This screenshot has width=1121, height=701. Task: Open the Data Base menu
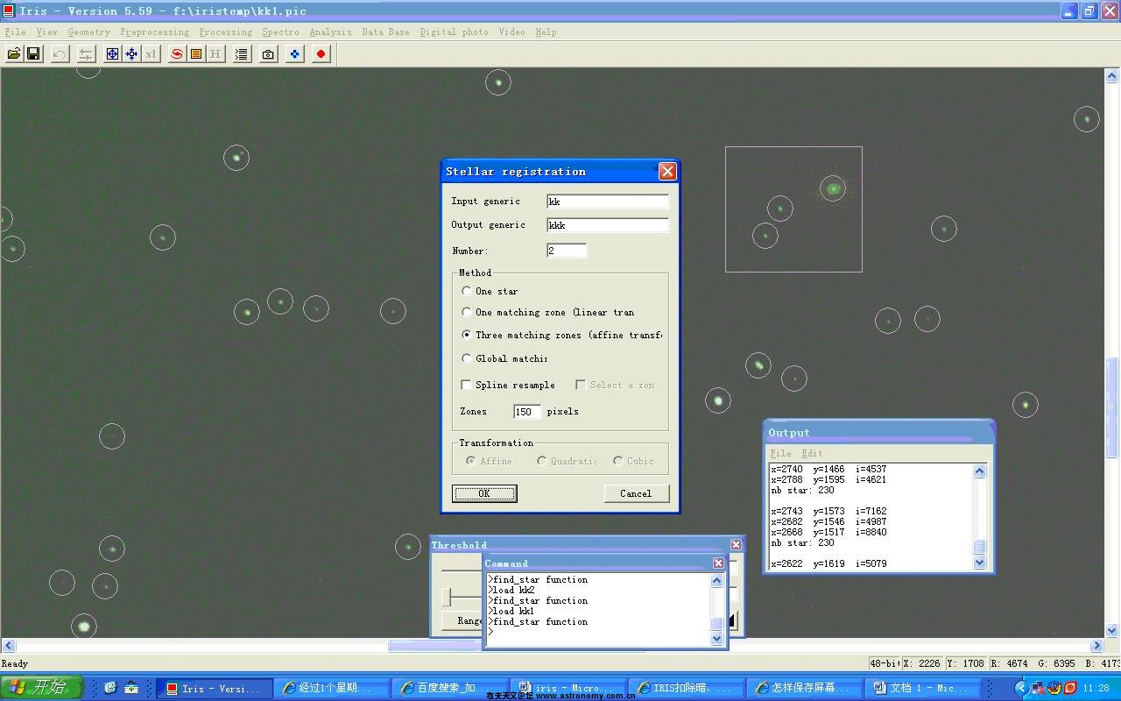385,32
